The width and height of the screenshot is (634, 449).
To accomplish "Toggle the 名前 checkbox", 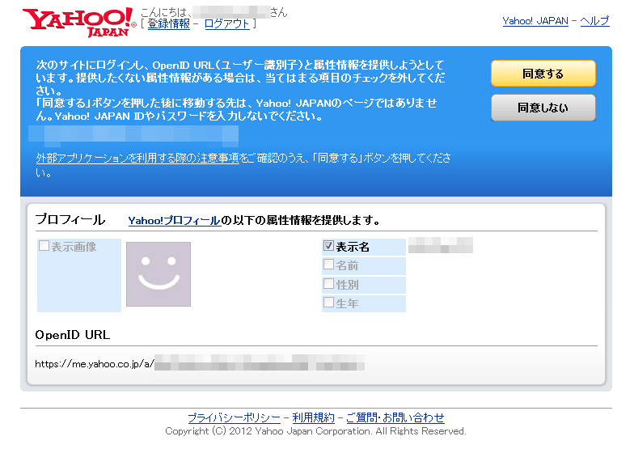I will click(328, 265).
